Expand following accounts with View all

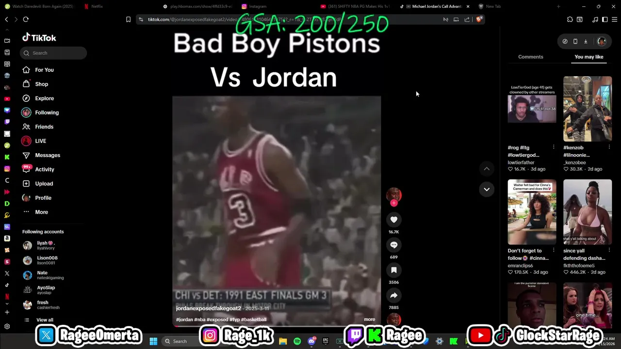pyautogui.click(x=45, y=320)
